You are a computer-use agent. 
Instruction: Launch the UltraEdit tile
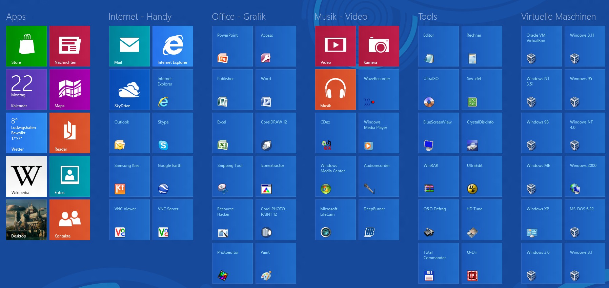tap(482, 176)
